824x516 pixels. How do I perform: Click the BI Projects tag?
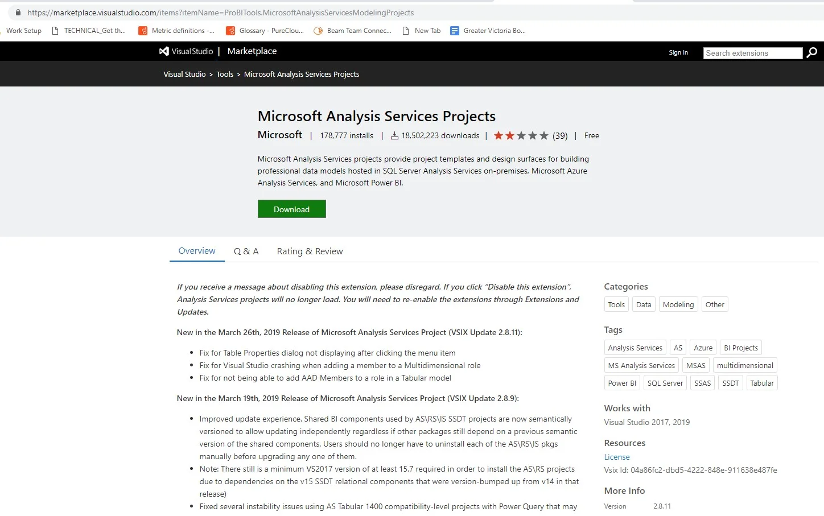pyautogui.click(x=741, y=348)
